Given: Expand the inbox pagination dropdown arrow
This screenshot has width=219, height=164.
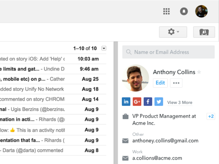Looking at the screenshot, I should pos(104,48).
